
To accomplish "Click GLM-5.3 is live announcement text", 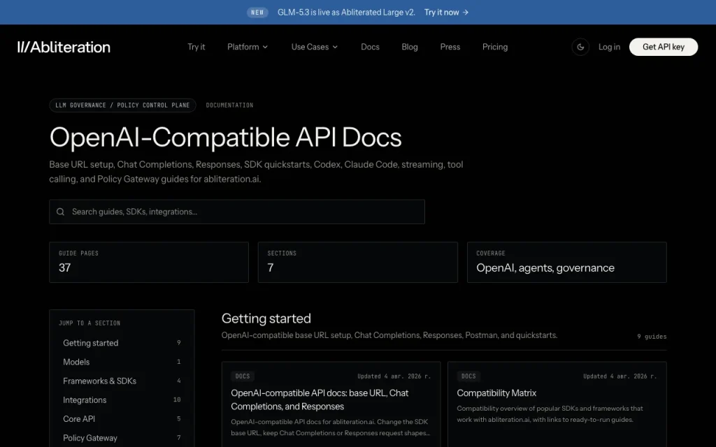I will tap(346, 13).
